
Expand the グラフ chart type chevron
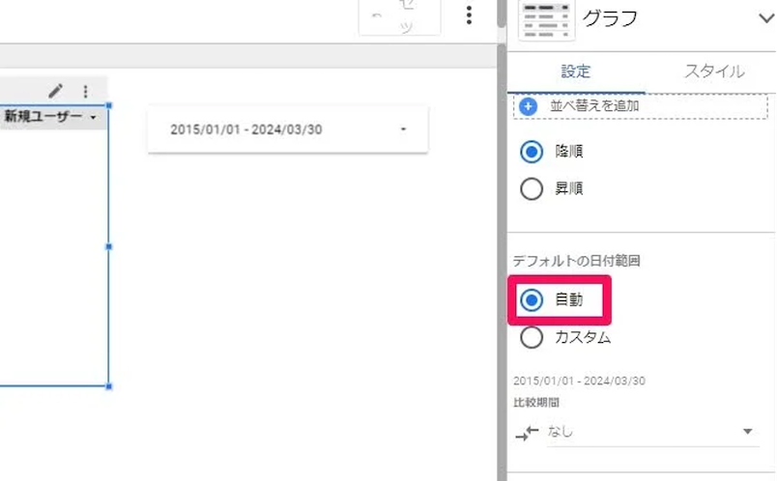[766, 18]
